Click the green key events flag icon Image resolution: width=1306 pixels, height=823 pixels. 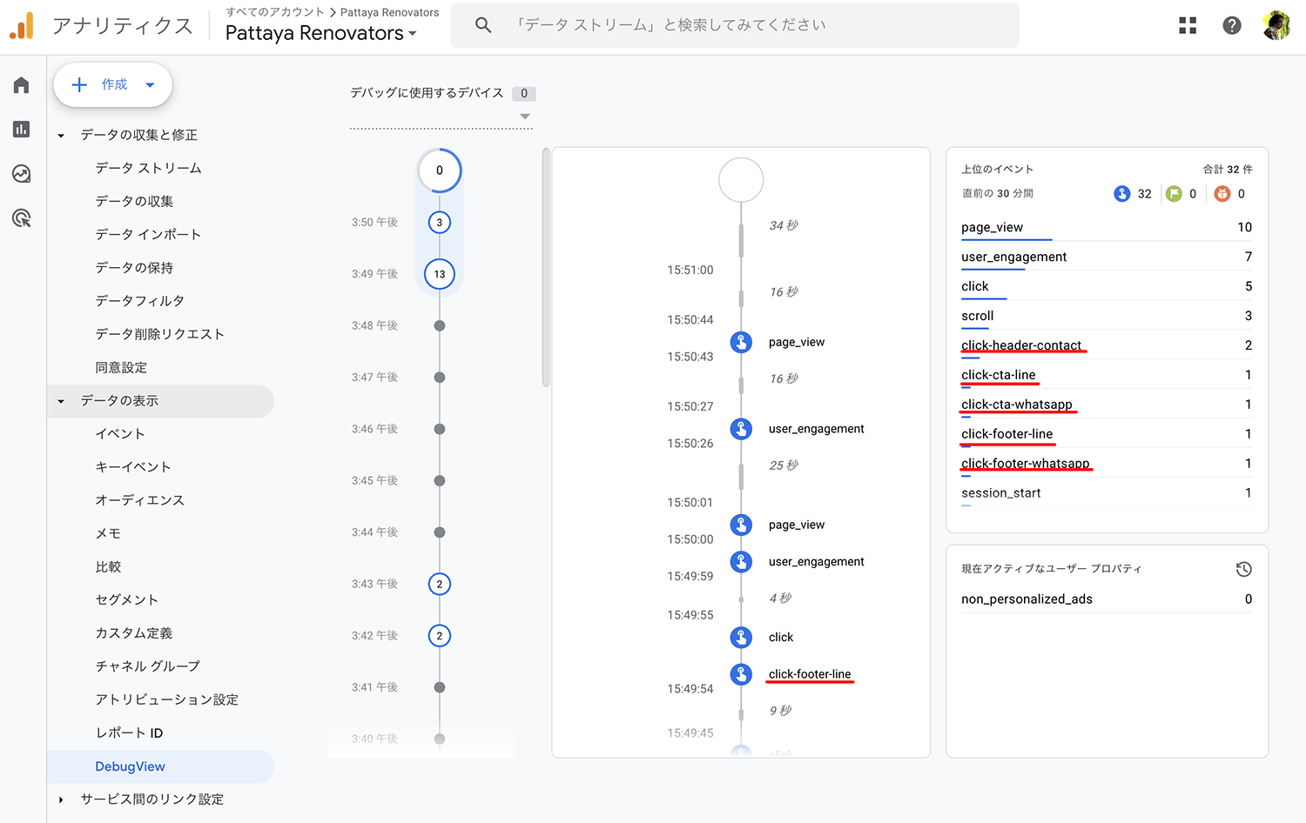[1174, 194]
